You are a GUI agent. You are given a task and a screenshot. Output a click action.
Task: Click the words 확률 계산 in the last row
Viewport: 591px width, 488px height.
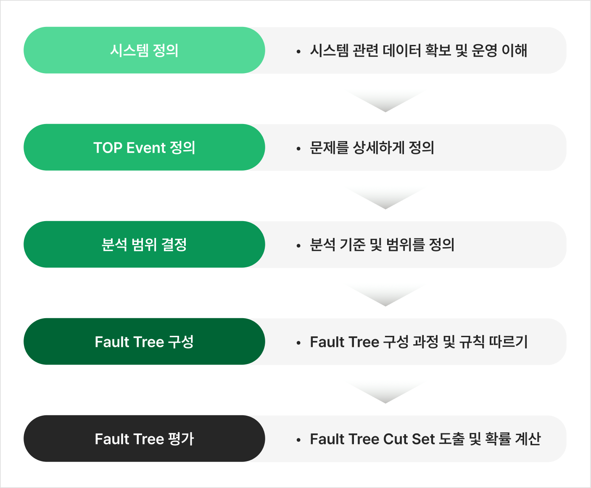[x=513, y=439]
